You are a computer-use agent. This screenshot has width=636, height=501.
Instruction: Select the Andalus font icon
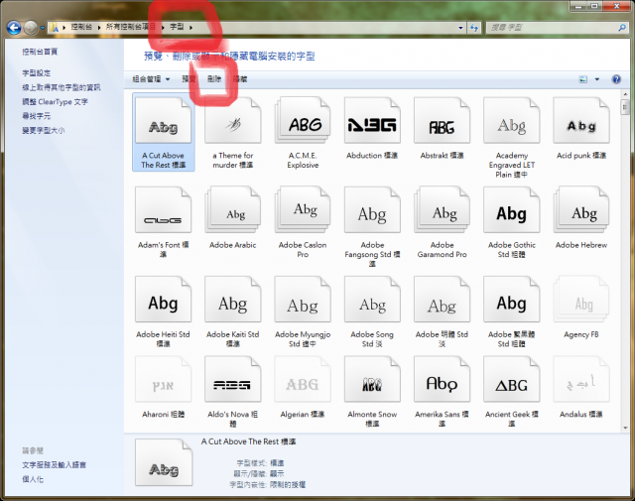(x=581, y=379)
